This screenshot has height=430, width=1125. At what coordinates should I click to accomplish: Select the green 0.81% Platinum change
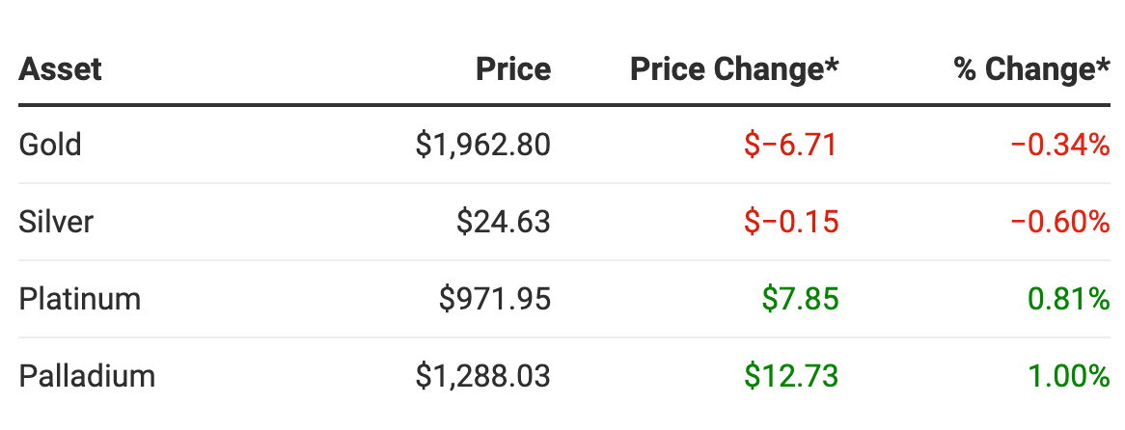(1069, 299)
